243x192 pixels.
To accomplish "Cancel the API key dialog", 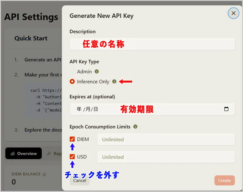I will click(80, 180).
